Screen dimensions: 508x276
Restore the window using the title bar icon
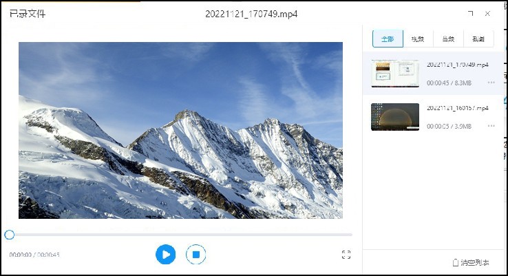tap(470, 13)
